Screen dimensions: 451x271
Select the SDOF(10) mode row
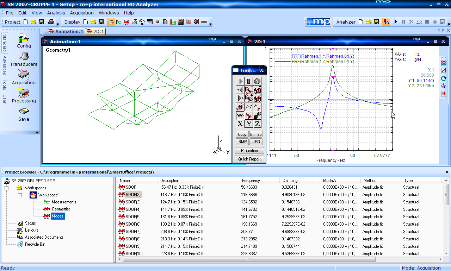click(x=280, y=254)
